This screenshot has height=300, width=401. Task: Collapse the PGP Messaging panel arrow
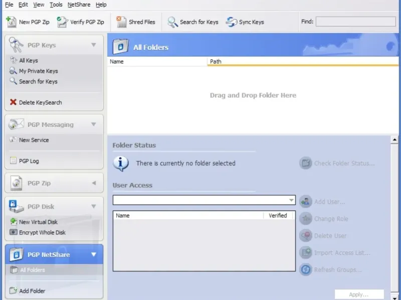(94, 124)
